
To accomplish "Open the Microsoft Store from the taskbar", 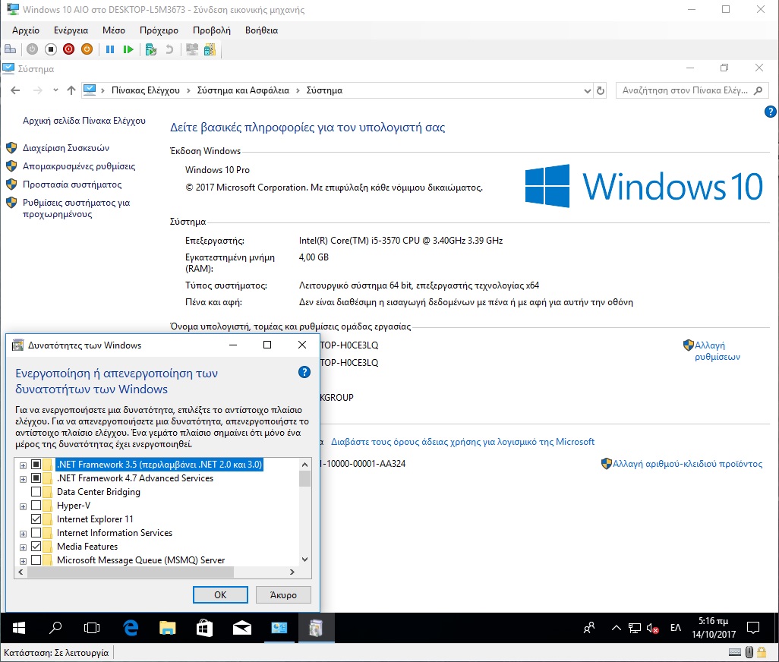I will click(x=205, y=629).
